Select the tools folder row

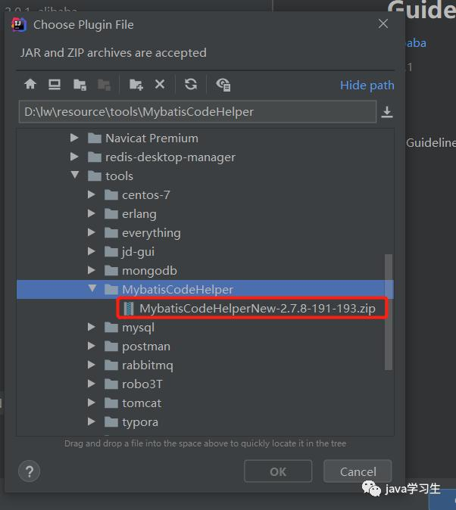[x=205, y=176]
